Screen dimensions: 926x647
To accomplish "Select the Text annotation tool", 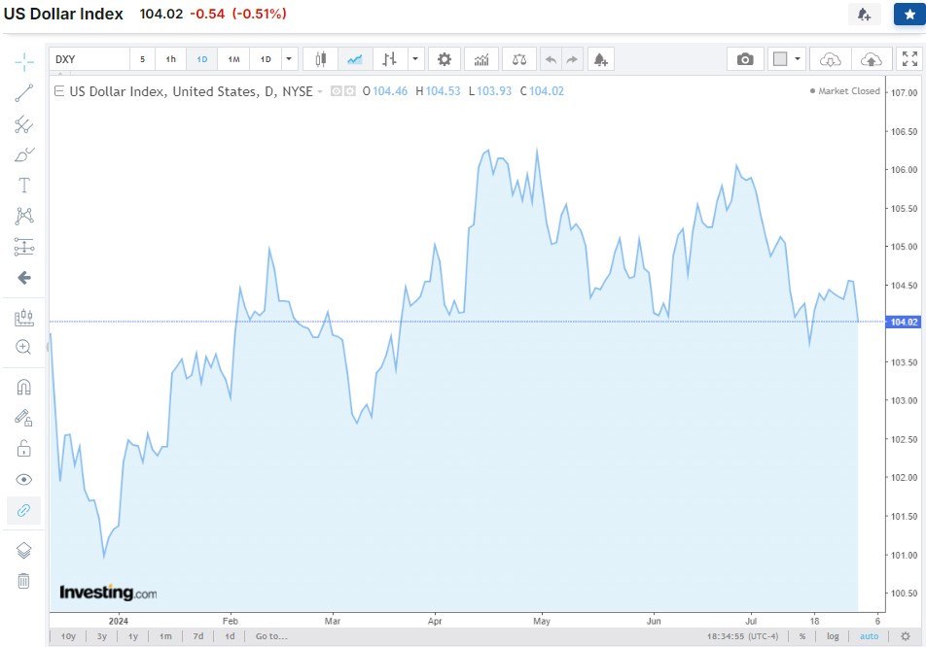I will coord(23,185).
